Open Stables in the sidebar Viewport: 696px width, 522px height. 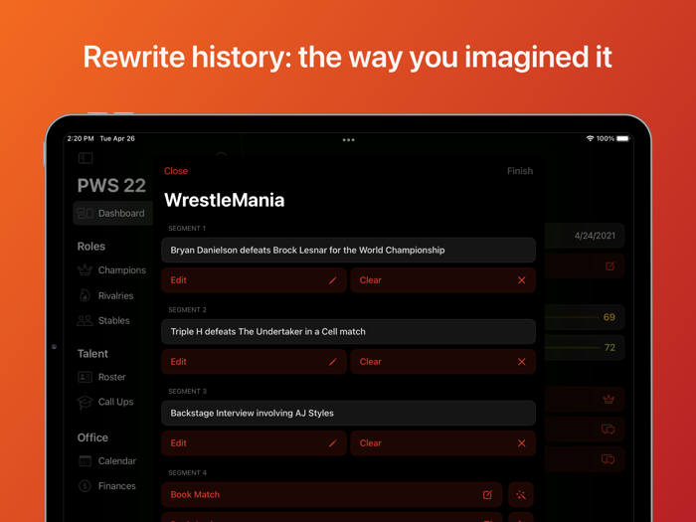113,320
